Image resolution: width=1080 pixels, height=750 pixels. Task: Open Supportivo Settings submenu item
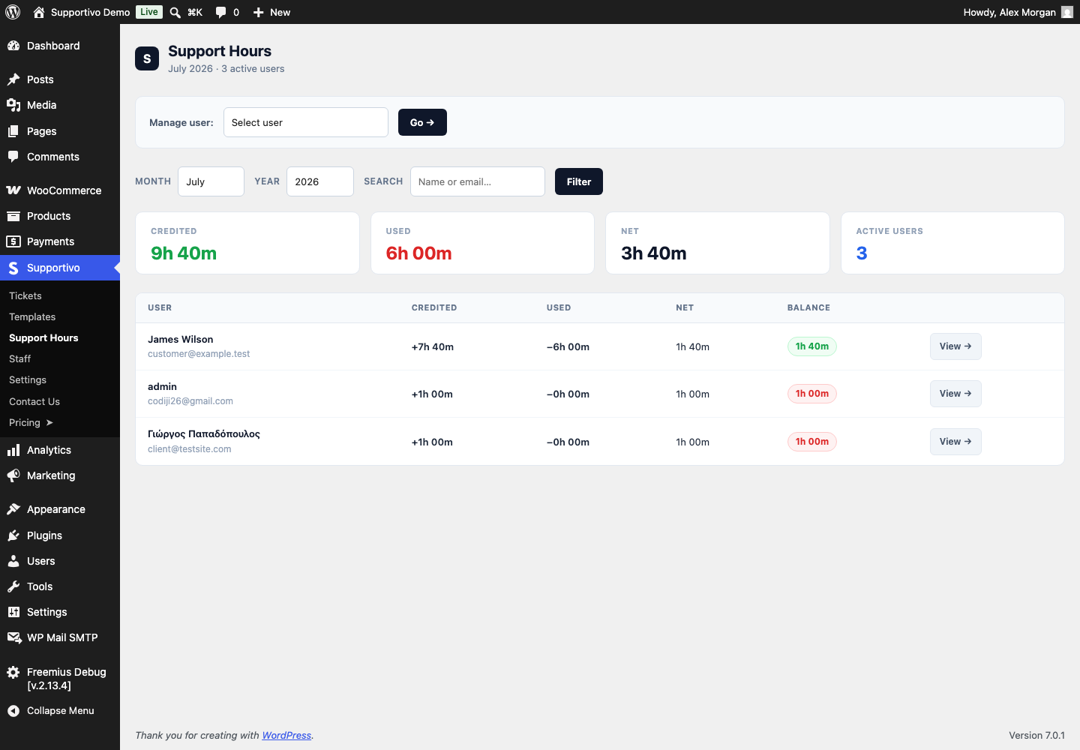tap(28, 380)
